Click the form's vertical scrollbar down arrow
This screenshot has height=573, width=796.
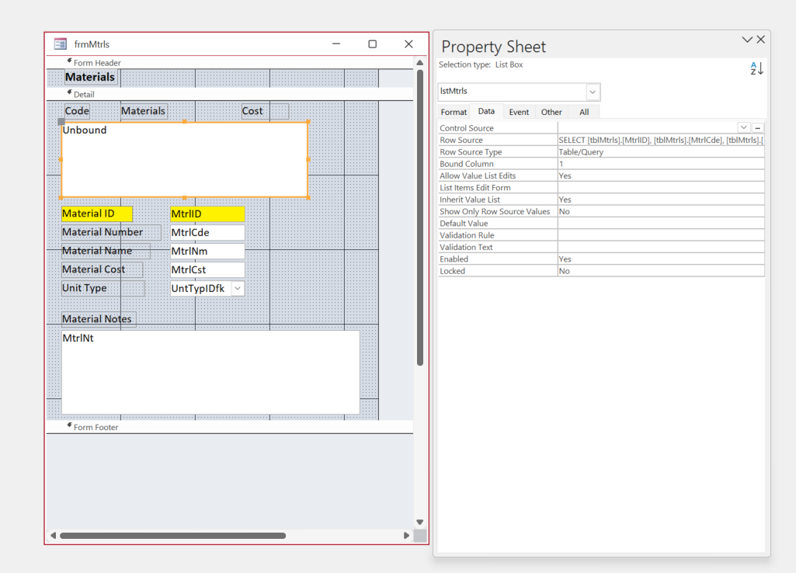click(420, 523)
